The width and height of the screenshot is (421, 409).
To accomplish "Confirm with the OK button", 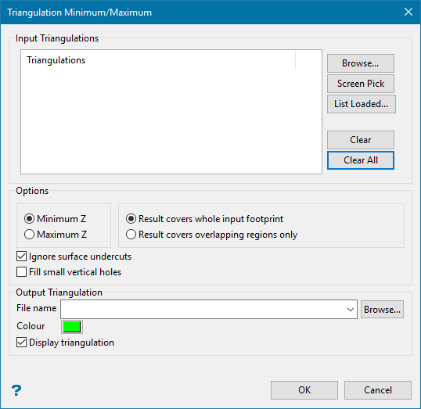I will [x=304, y=390].
